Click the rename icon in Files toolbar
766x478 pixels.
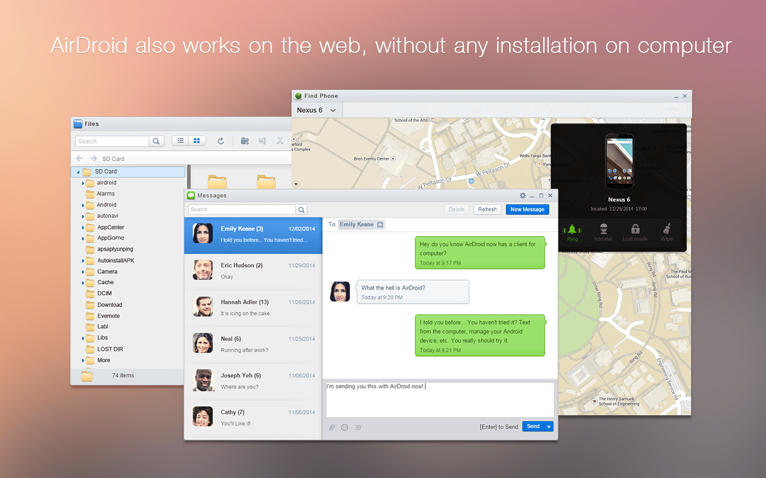coord(262,141)
